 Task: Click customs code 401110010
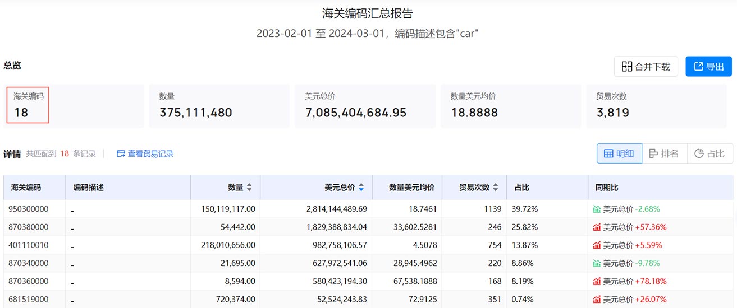(x=29, y=245)
